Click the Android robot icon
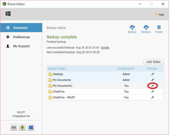This screenshot has height=135, width=170. pyautogui.click(x=22, y=127)
